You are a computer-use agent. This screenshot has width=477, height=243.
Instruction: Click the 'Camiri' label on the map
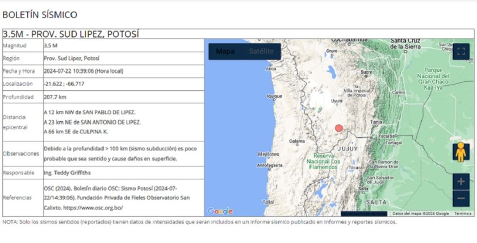(399, 93)
